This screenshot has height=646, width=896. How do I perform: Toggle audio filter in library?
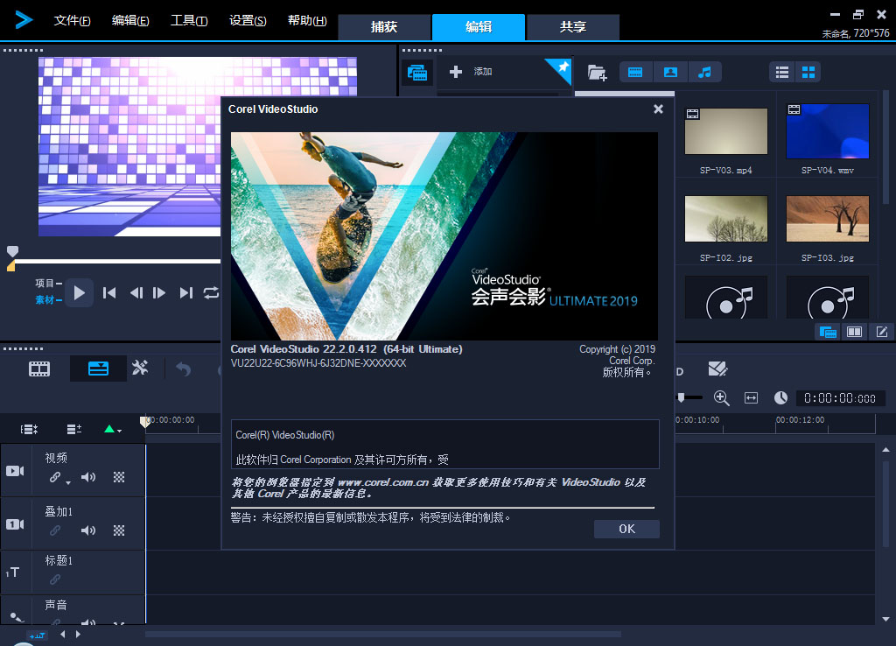pyautogui.click(x=704, y=73)
